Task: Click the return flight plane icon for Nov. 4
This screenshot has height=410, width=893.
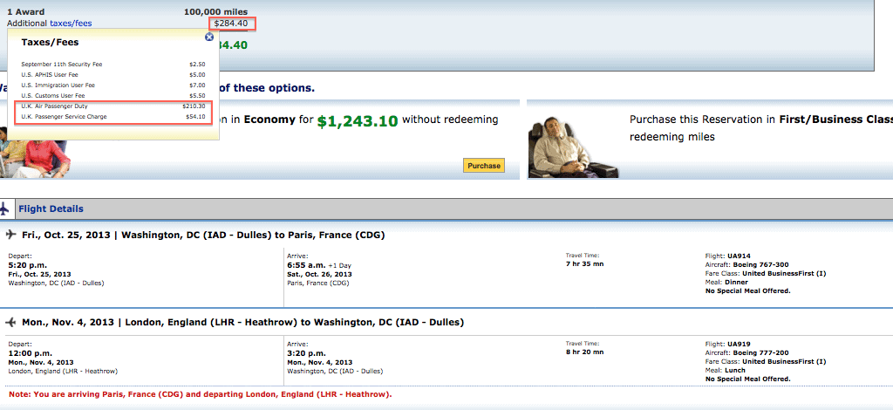Action: coord(10,322)
